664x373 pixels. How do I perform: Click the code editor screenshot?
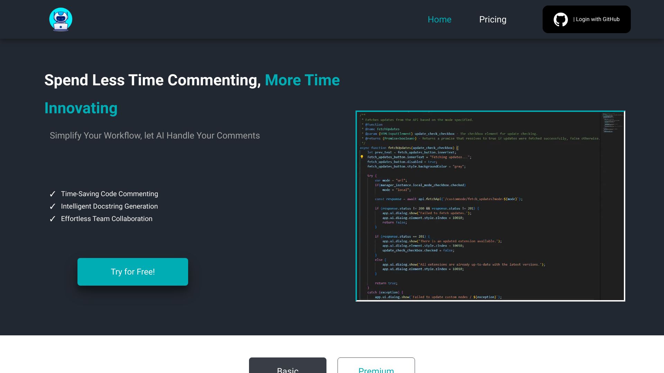pyautogui.click(x=490, y=206)
